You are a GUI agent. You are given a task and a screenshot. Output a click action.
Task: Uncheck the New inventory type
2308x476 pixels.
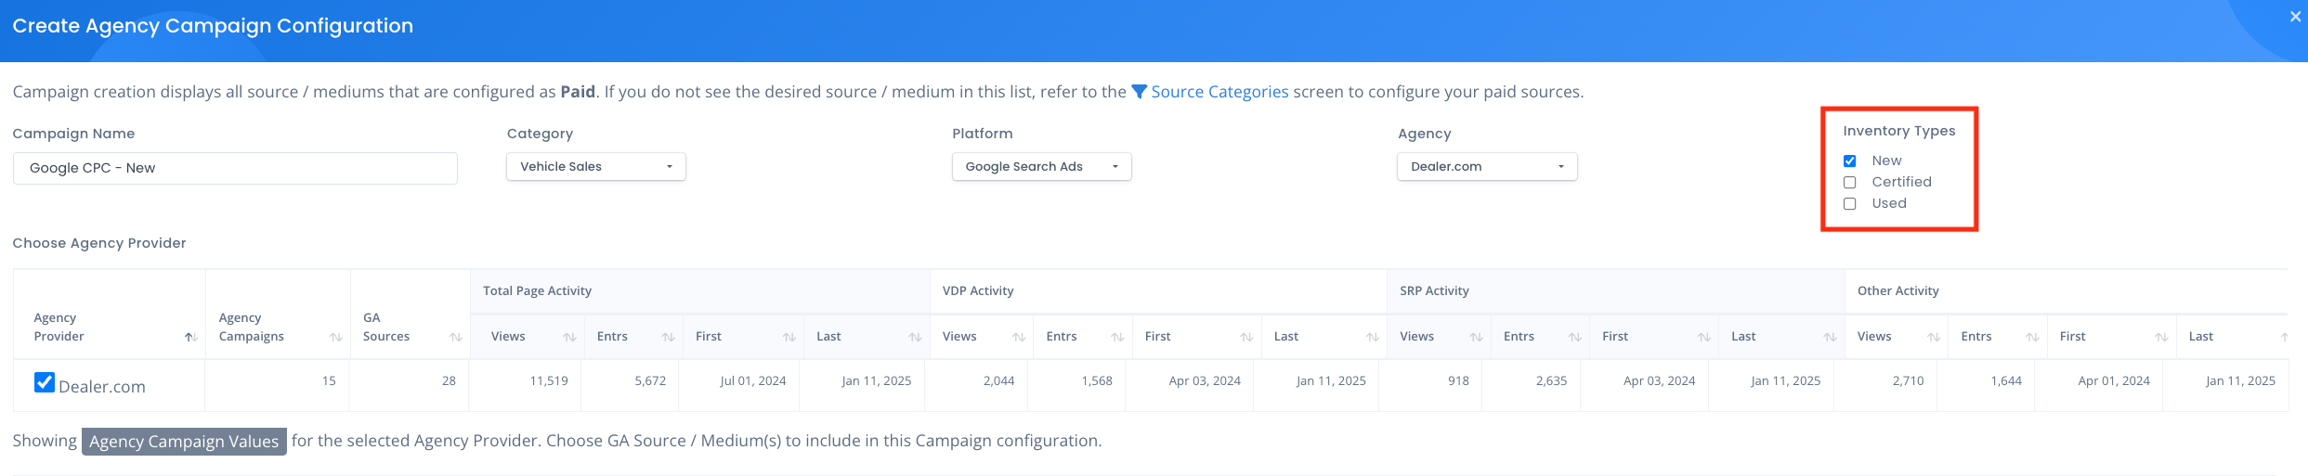(1849, 161)
